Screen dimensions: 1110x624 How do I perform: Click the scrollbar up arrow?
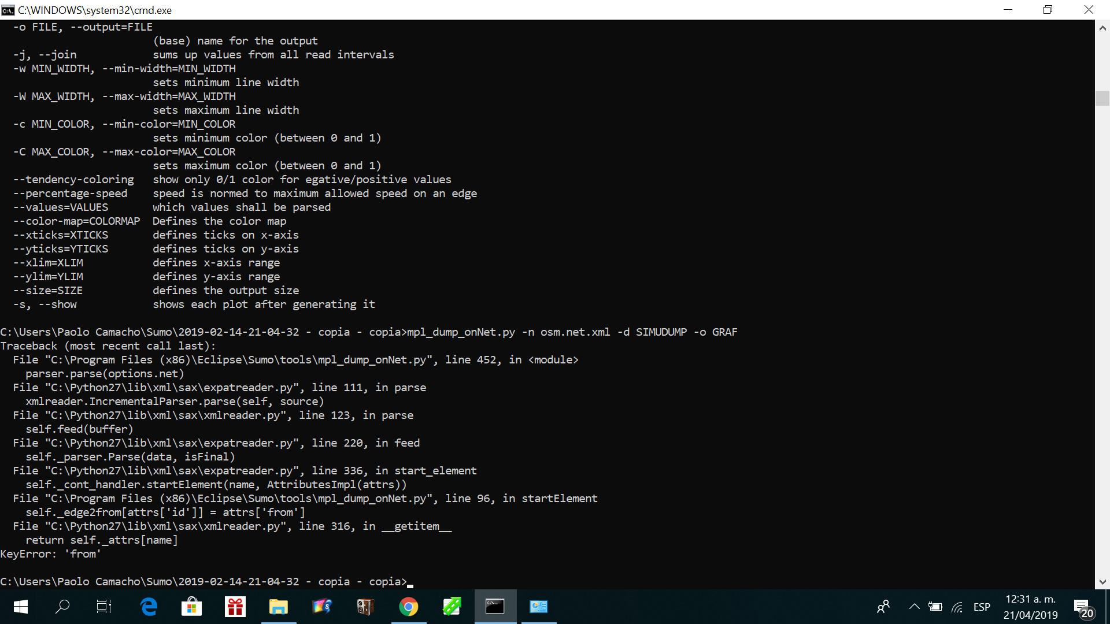point(1102,27)
